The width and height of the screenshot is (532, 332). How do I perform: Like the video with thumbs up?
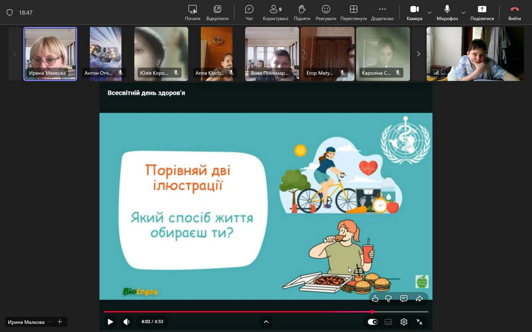tap(375, 298)
